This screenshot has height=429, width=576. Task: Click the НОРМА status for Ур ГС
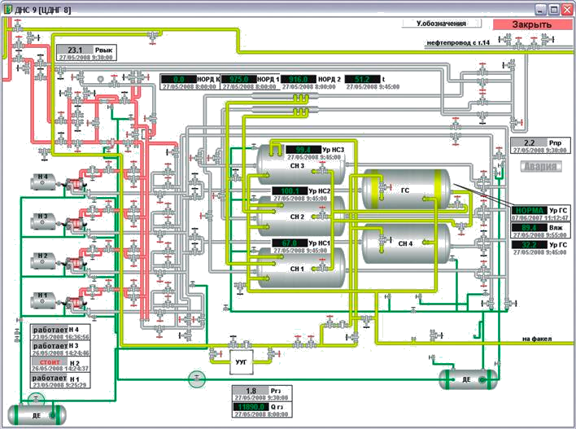[x=528, y=210]
